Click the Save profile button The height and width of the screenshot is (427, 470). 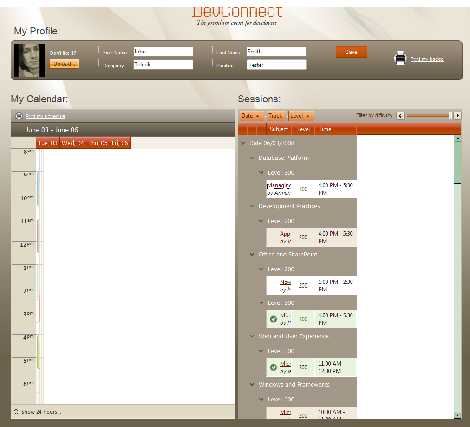point(351,52)
